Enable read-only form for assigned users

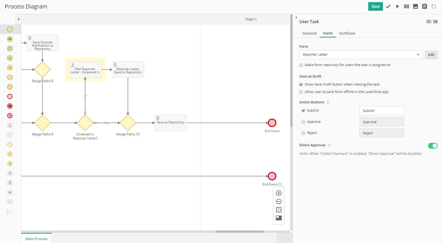click(301, 65)
